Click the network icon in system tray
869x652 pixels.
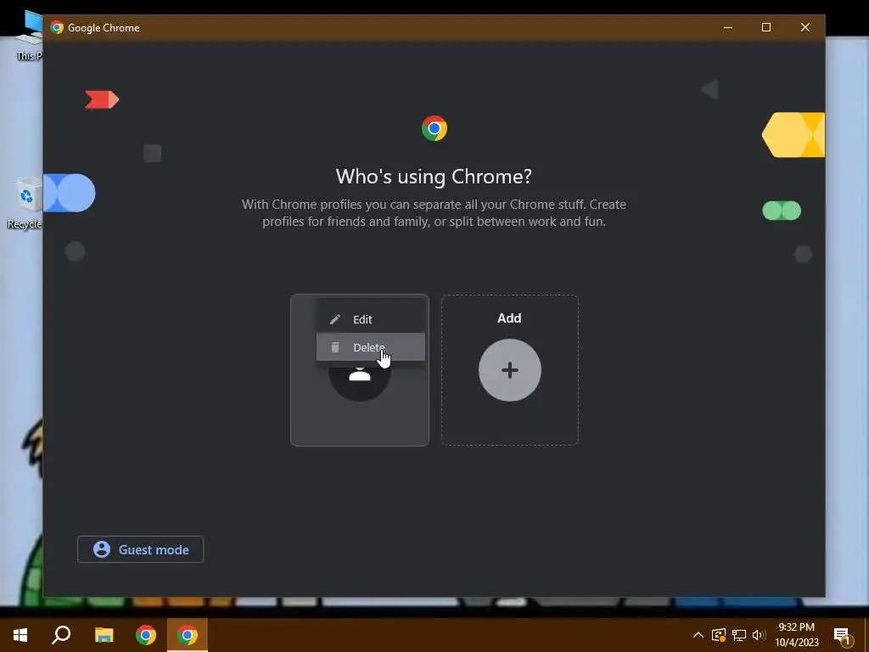click(739, 635)
